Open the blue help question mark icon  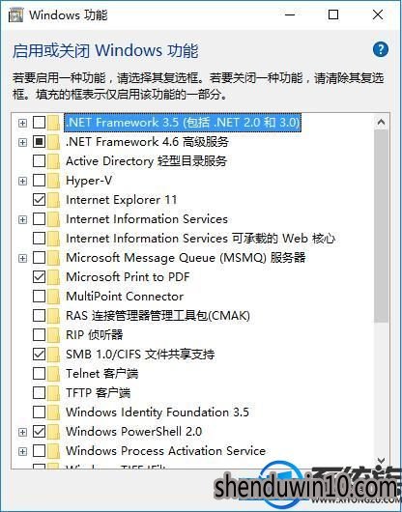coord(381,49)
